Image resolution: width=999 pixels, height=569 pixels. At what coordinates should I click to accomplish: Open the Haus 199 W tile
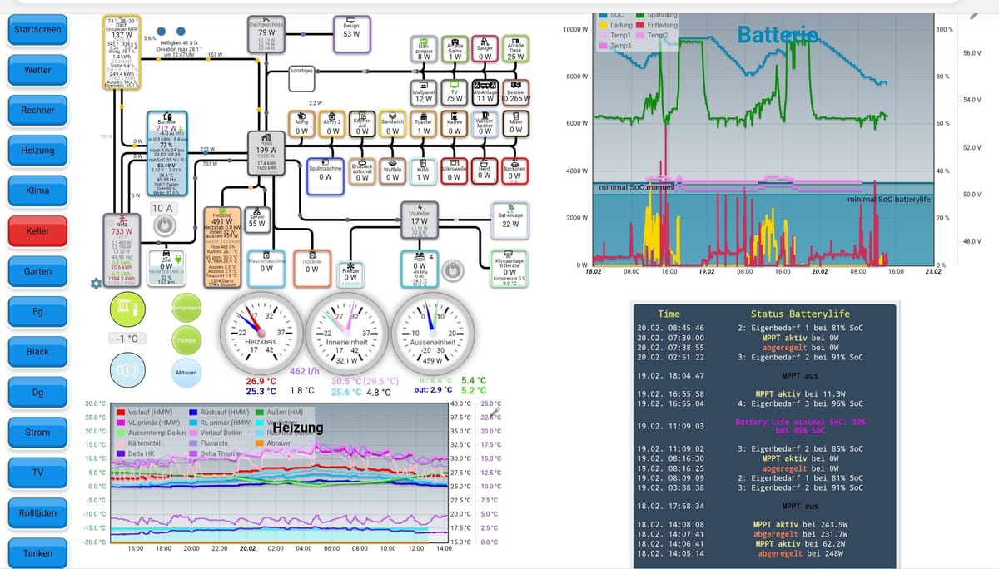pyautogui.click(x=266, y=152)
